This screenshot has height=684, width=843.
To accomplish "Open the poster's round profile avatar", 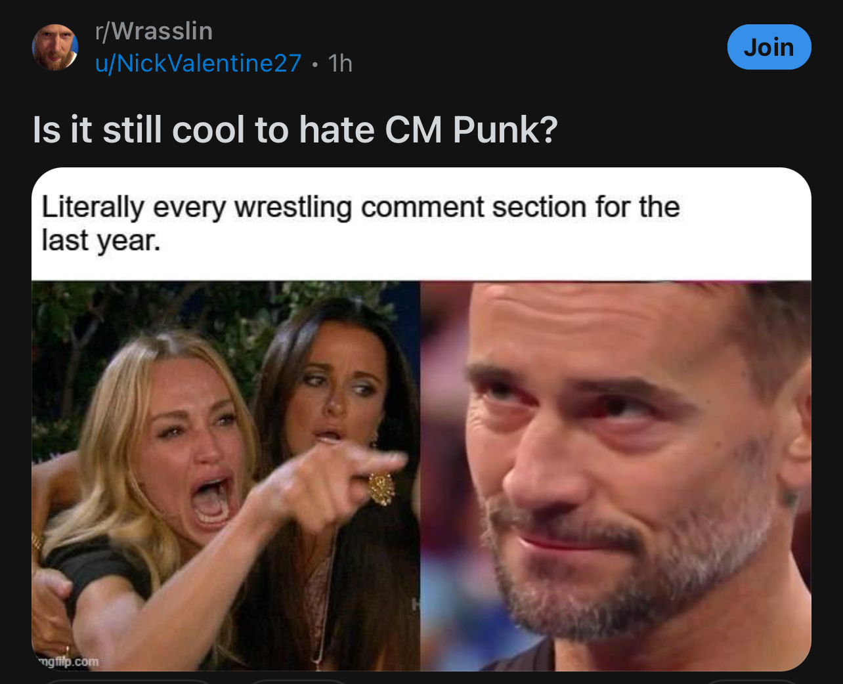I will point(55,47).
